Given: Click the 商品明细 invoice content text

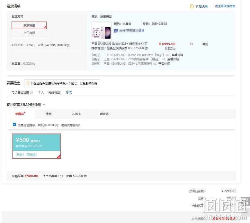Looking at the screenshot, I should pyautogui.click(x=54, y=92).
